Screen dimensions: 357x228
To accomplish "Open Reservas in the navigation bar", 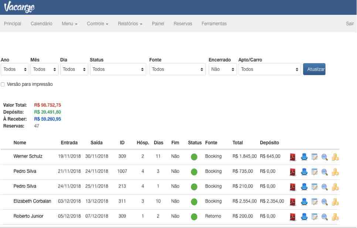I will click(183, 24).
